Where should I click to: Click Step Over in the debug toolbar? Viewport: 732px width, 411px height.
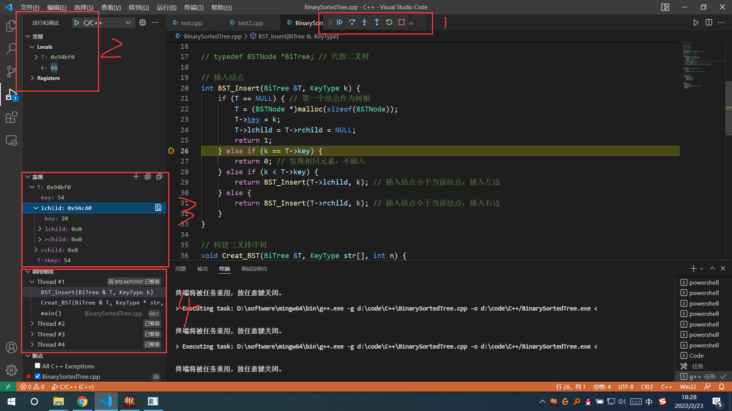[352, 22]
